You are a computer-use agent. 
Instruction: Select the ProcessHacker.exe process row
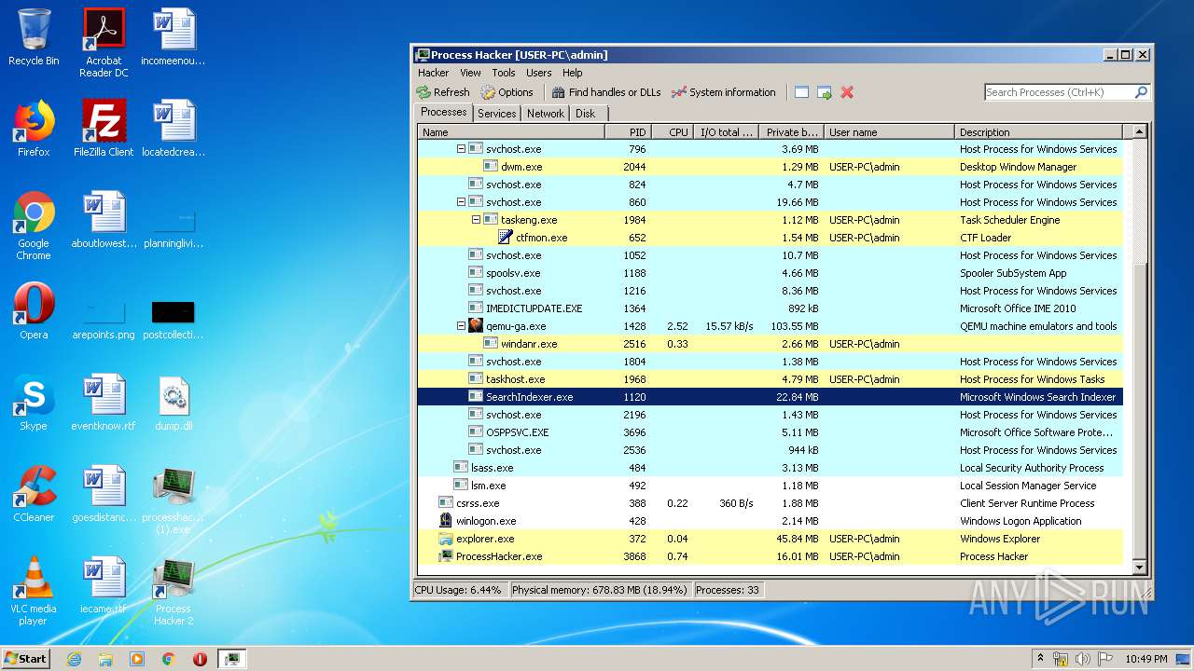tap(770, 556)
